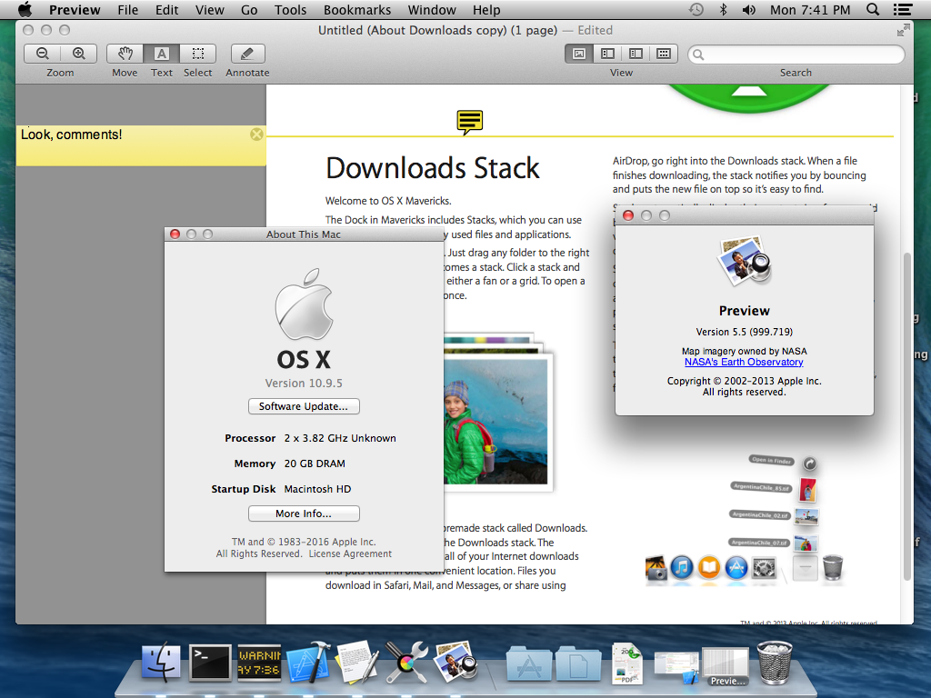
Task: Click the toolbar Search field
Action: 796,54
